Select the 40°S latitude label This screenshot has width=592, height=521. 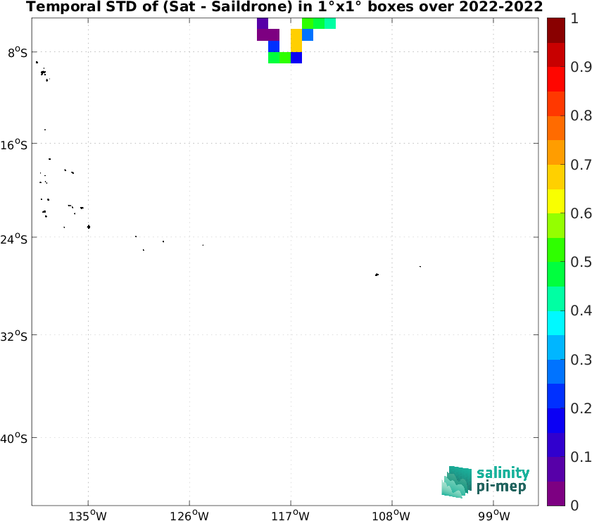click(14, 439)
